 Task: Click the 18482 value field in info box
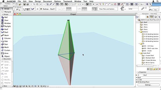click(133, 9)
